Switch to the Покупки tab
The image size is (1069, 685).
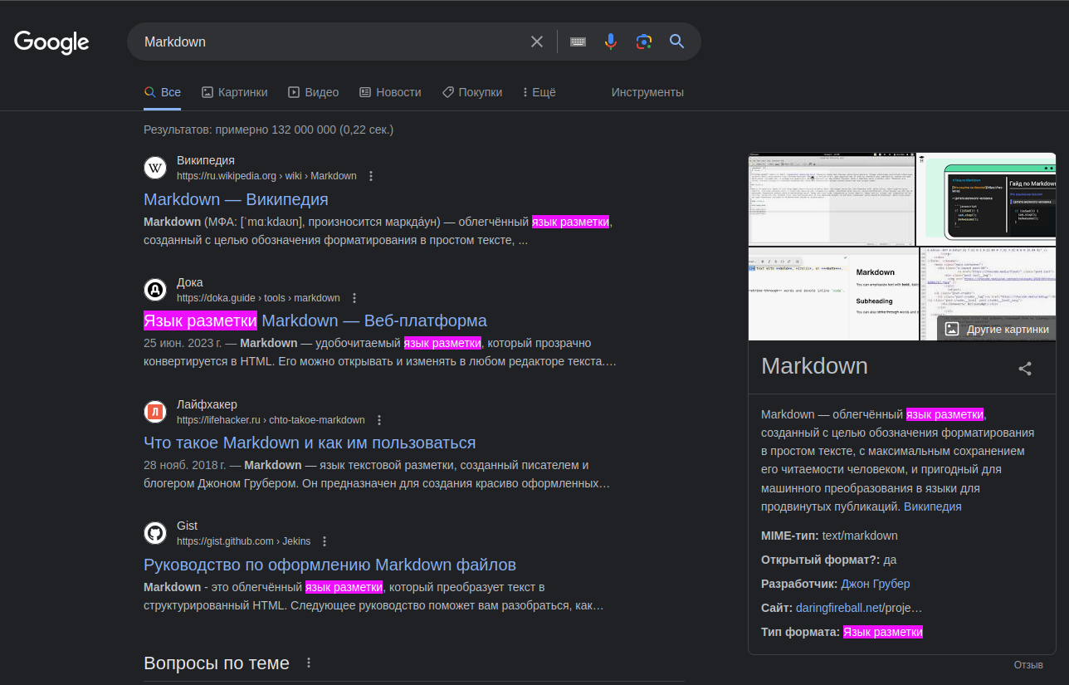point(471,92)
